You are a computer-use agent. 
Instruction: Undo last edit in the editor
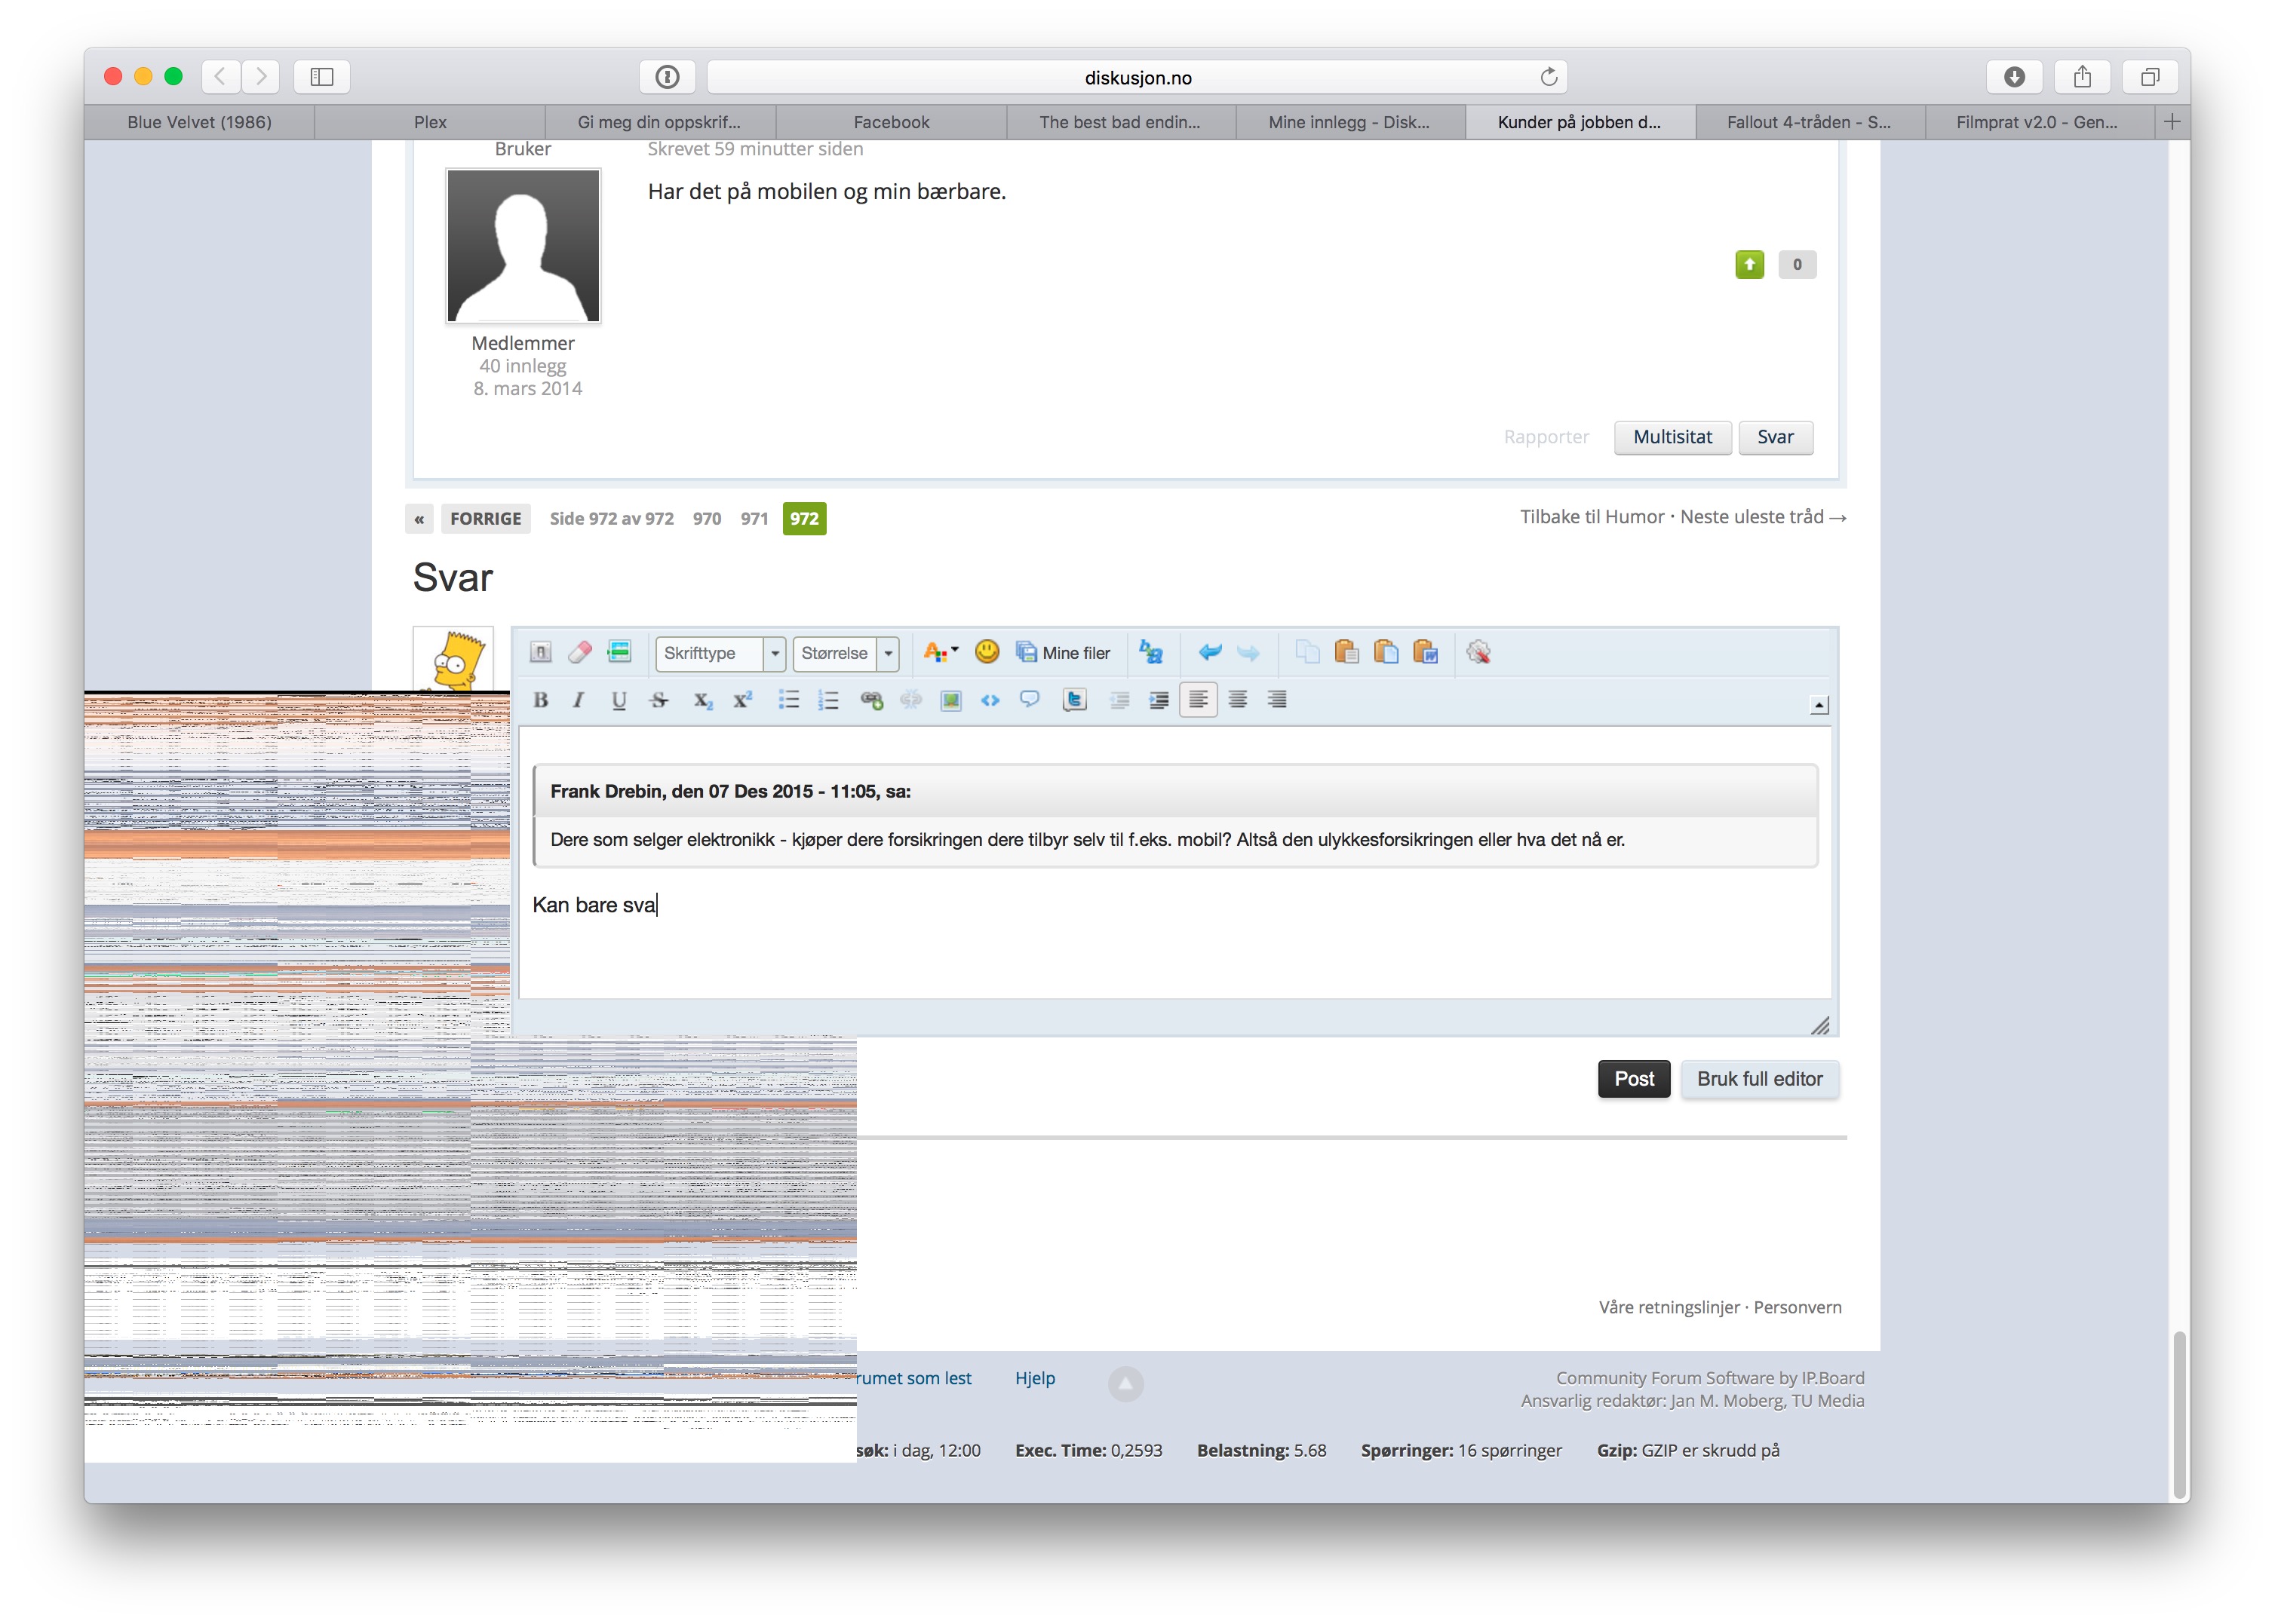coord(1209,653)
